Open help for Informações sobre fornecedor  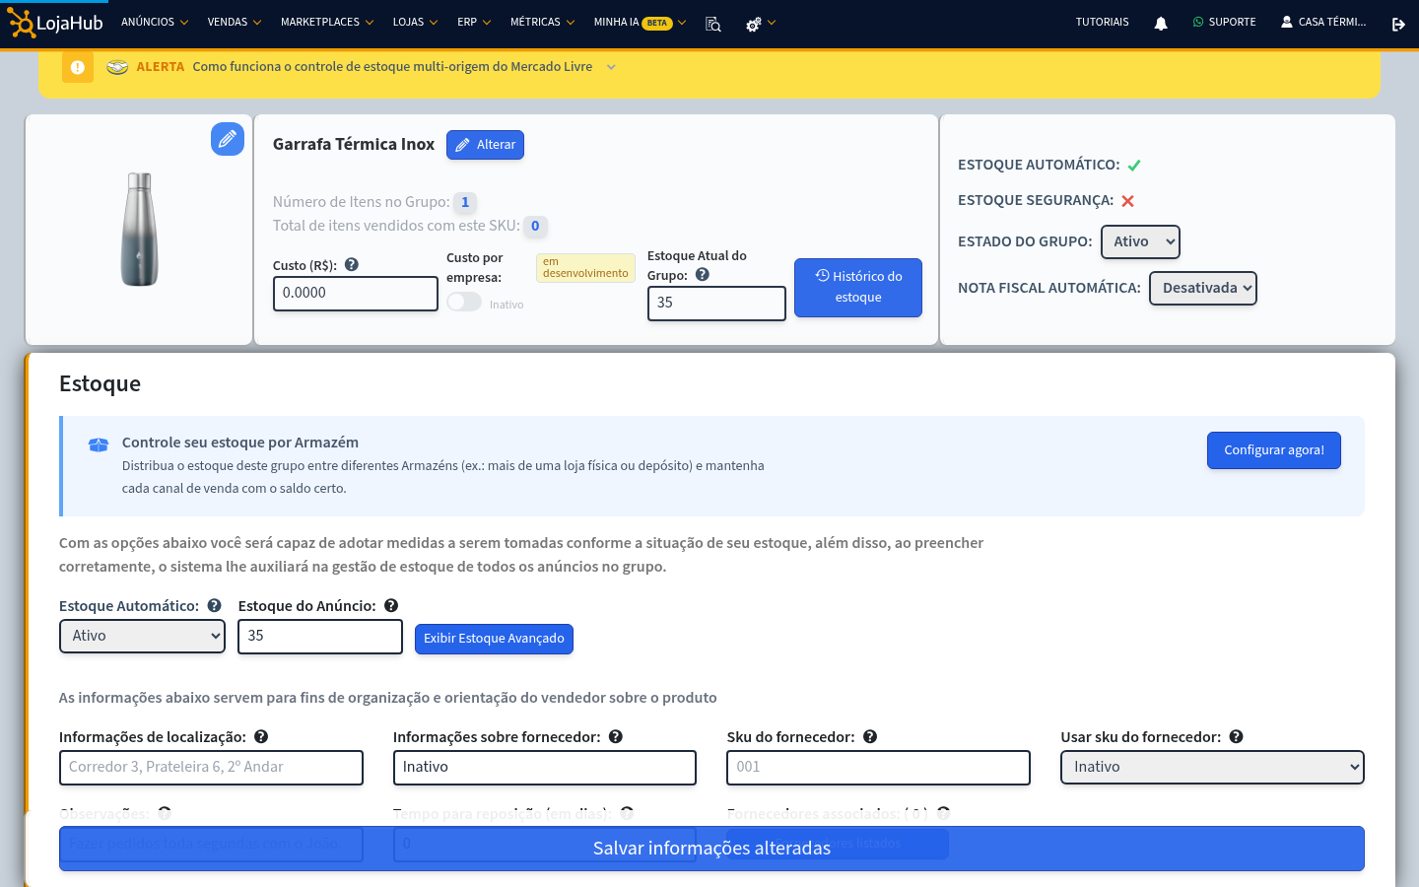(x=616, y=736)
